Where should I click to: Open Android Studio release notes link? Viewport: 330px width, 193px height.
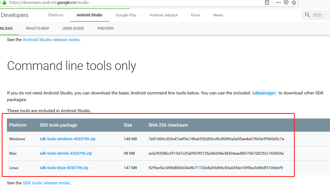[51, 40]
